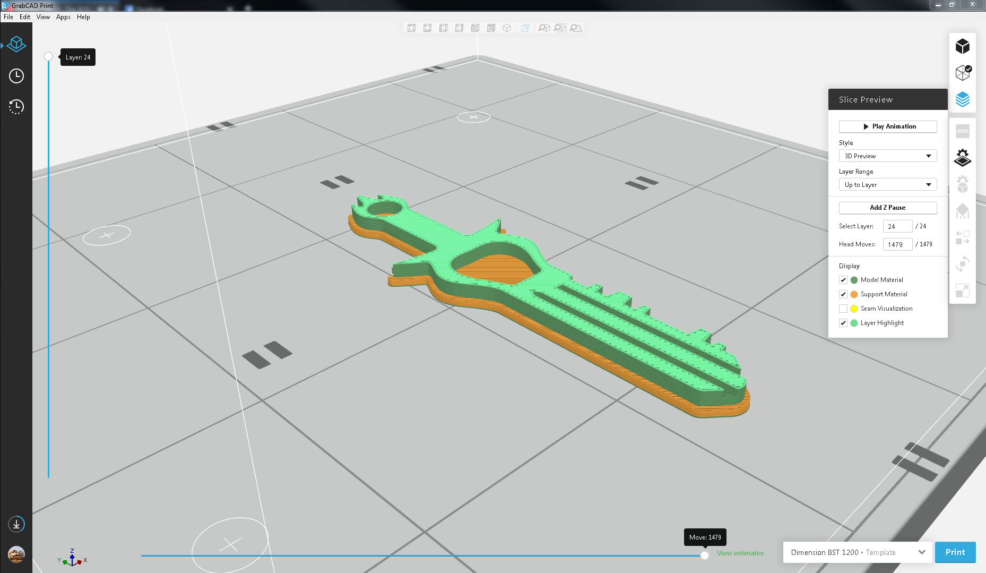Open the Project view cube icon in left sidebar

click(x=16, y=44)
